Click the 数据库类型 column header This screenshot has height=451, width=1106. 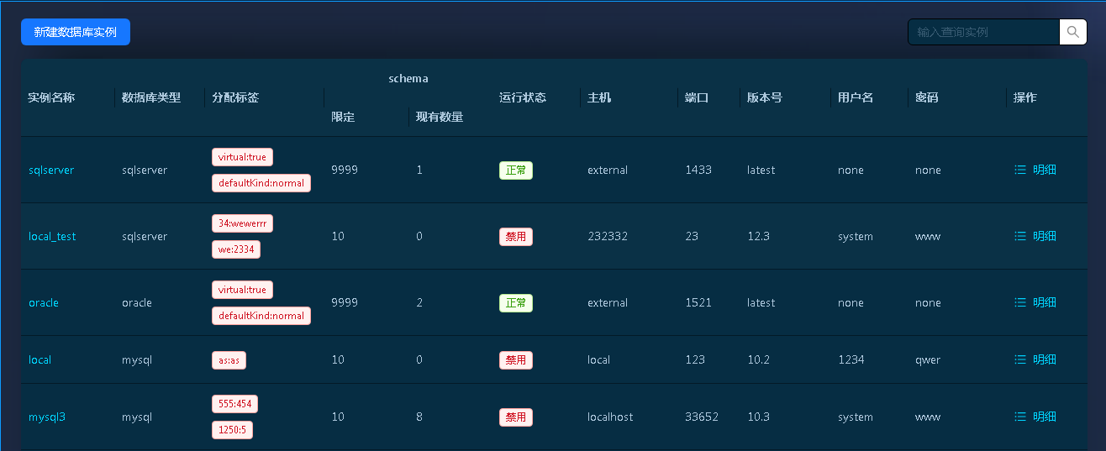click(151, 97)
